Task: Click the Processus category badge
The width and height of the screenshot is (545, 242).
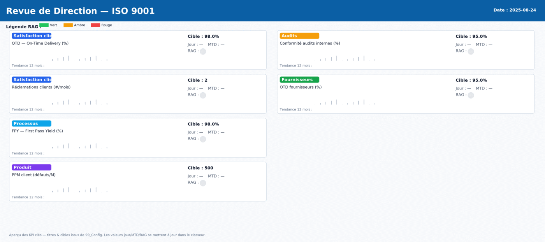Action: pyautogui.click(x=31, y=124)
